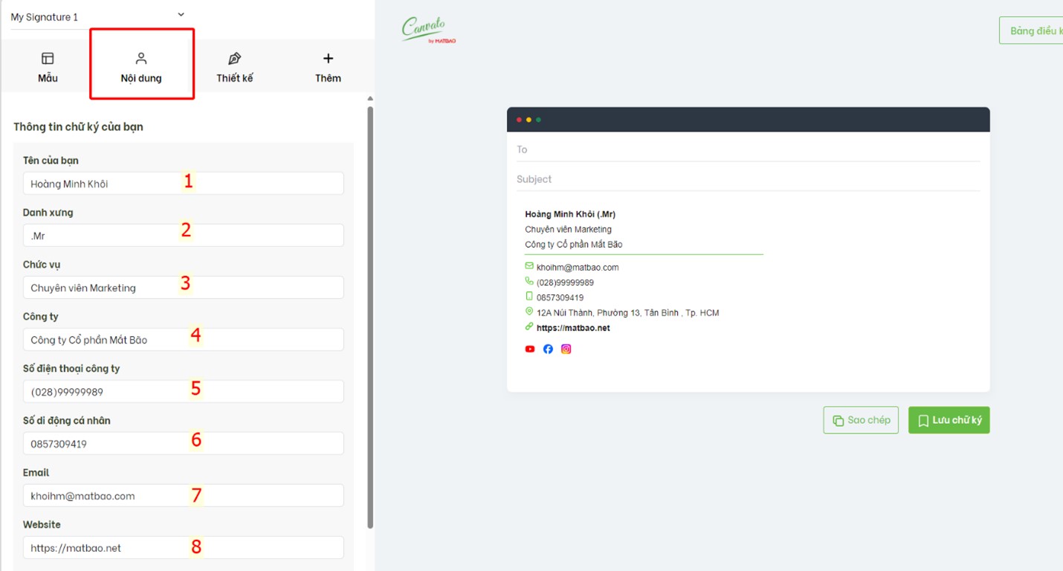Click the Danh xưng field containing .Mr
Viewport: 1063px width, 571px height.
[183, 236]
